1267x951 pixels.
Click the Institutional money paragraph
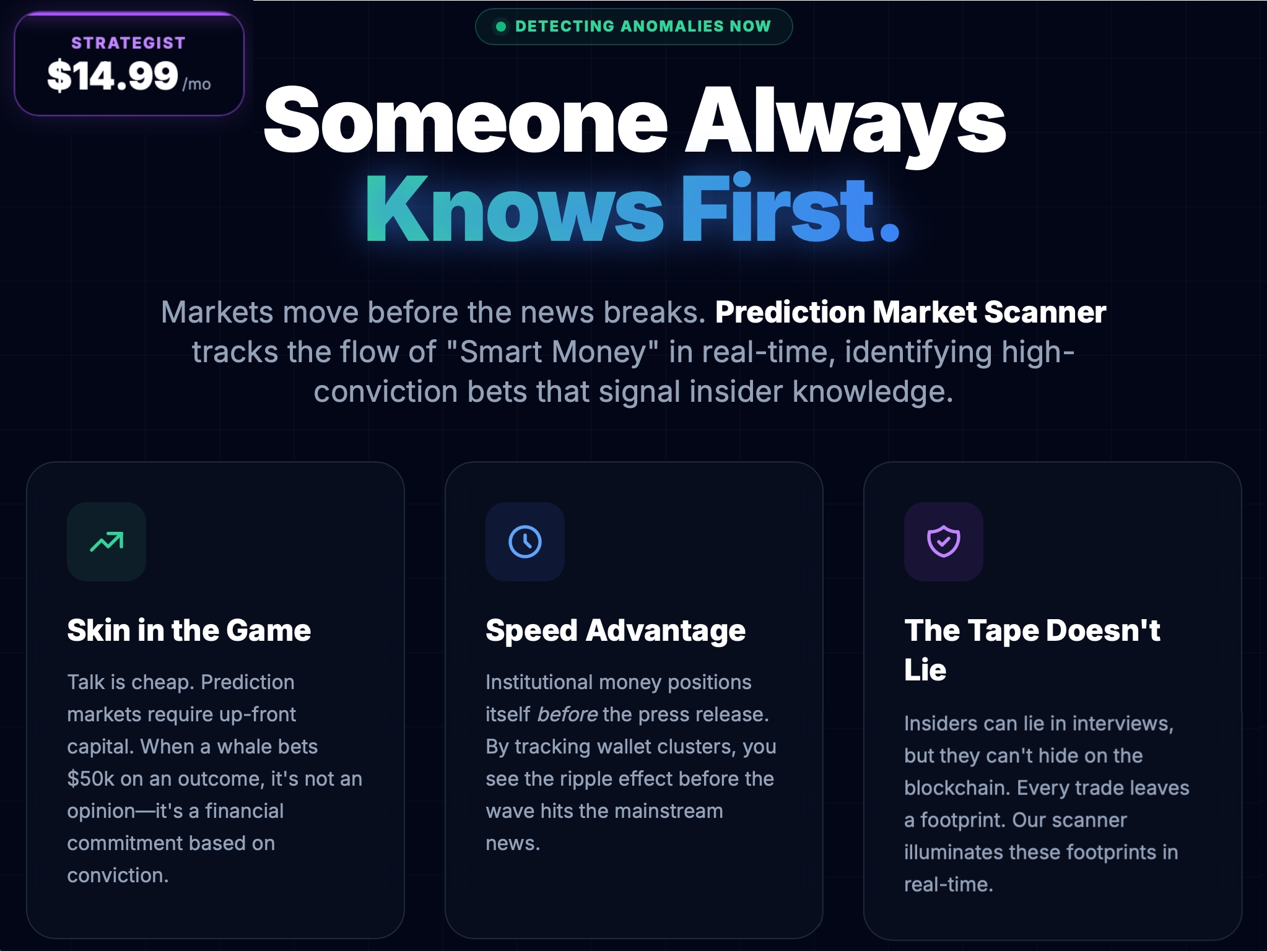[x=630, y=762]
